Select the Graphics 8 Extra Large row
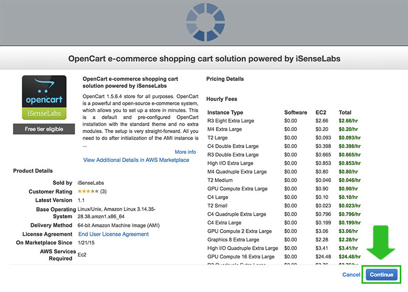Screen dimensions: 408x292 click(284, 239)
